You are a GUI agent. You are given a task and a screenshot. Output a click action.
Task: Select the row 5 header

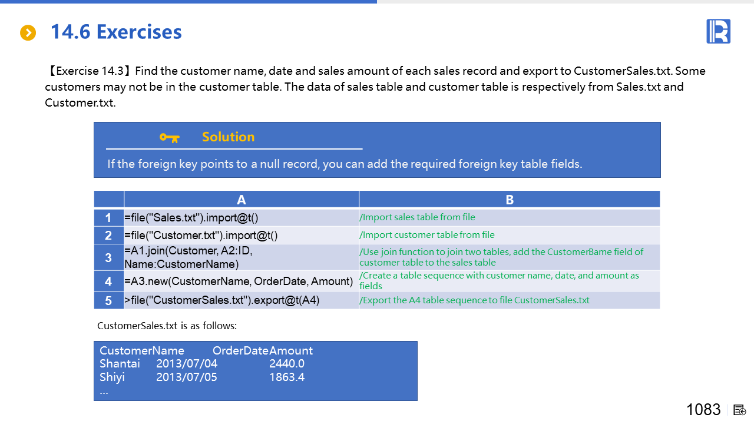click(x=108, y=300)
